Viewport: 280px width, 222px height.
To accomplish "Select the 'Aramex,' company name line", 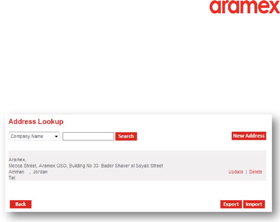I will 17,160.
